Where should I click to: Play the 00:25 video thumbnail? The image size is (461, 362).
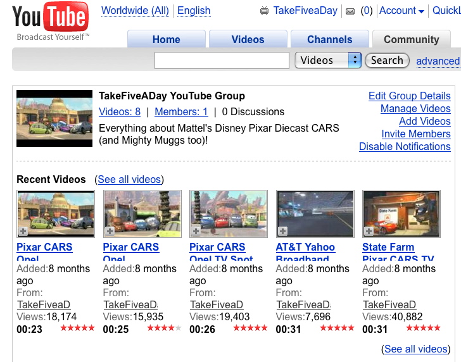click(142, 214)
